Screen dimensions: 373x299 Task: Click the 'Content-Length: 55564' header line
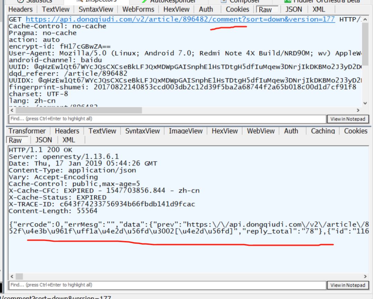point(53,211)
